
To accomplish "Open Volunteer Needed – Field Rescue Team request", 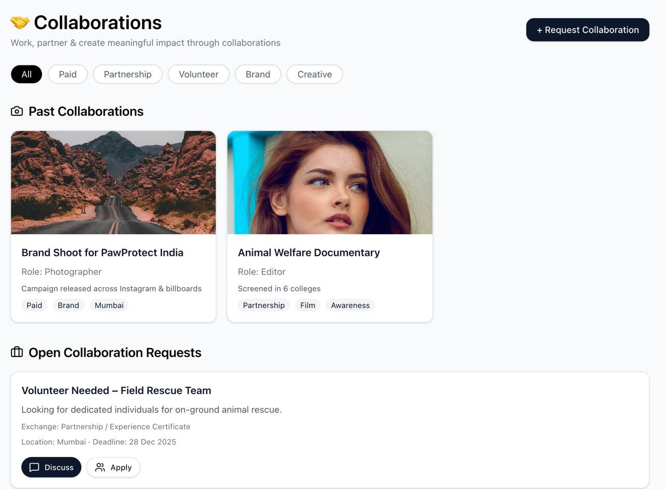I will pyautogui.click(x=116, y=390).
